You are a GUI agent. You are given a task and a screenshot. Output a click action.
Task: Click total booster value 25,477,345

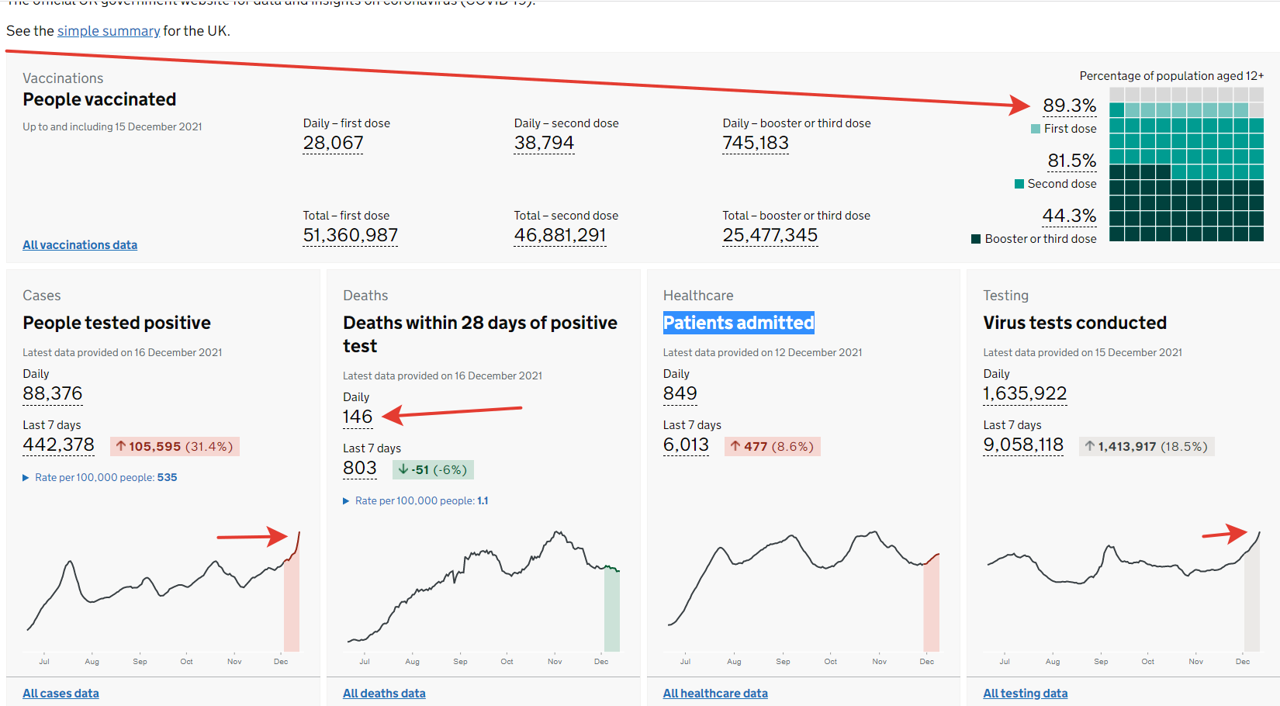(770, 236)
